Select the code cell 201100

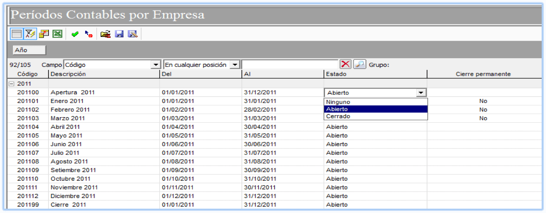(x=28, y=92)
